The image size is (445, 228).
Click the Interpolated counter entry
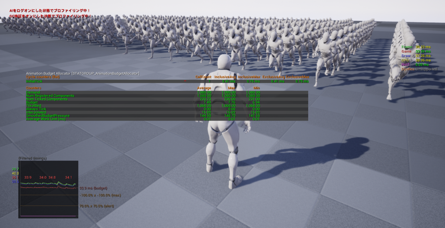click(x=34, y=113)
